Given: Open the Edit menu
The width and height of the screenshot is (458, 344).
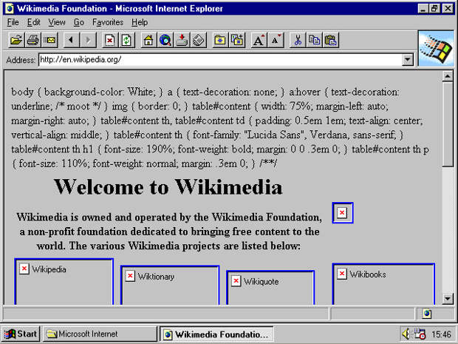Looking at the screenshot, I should click(x=33, y=22).
